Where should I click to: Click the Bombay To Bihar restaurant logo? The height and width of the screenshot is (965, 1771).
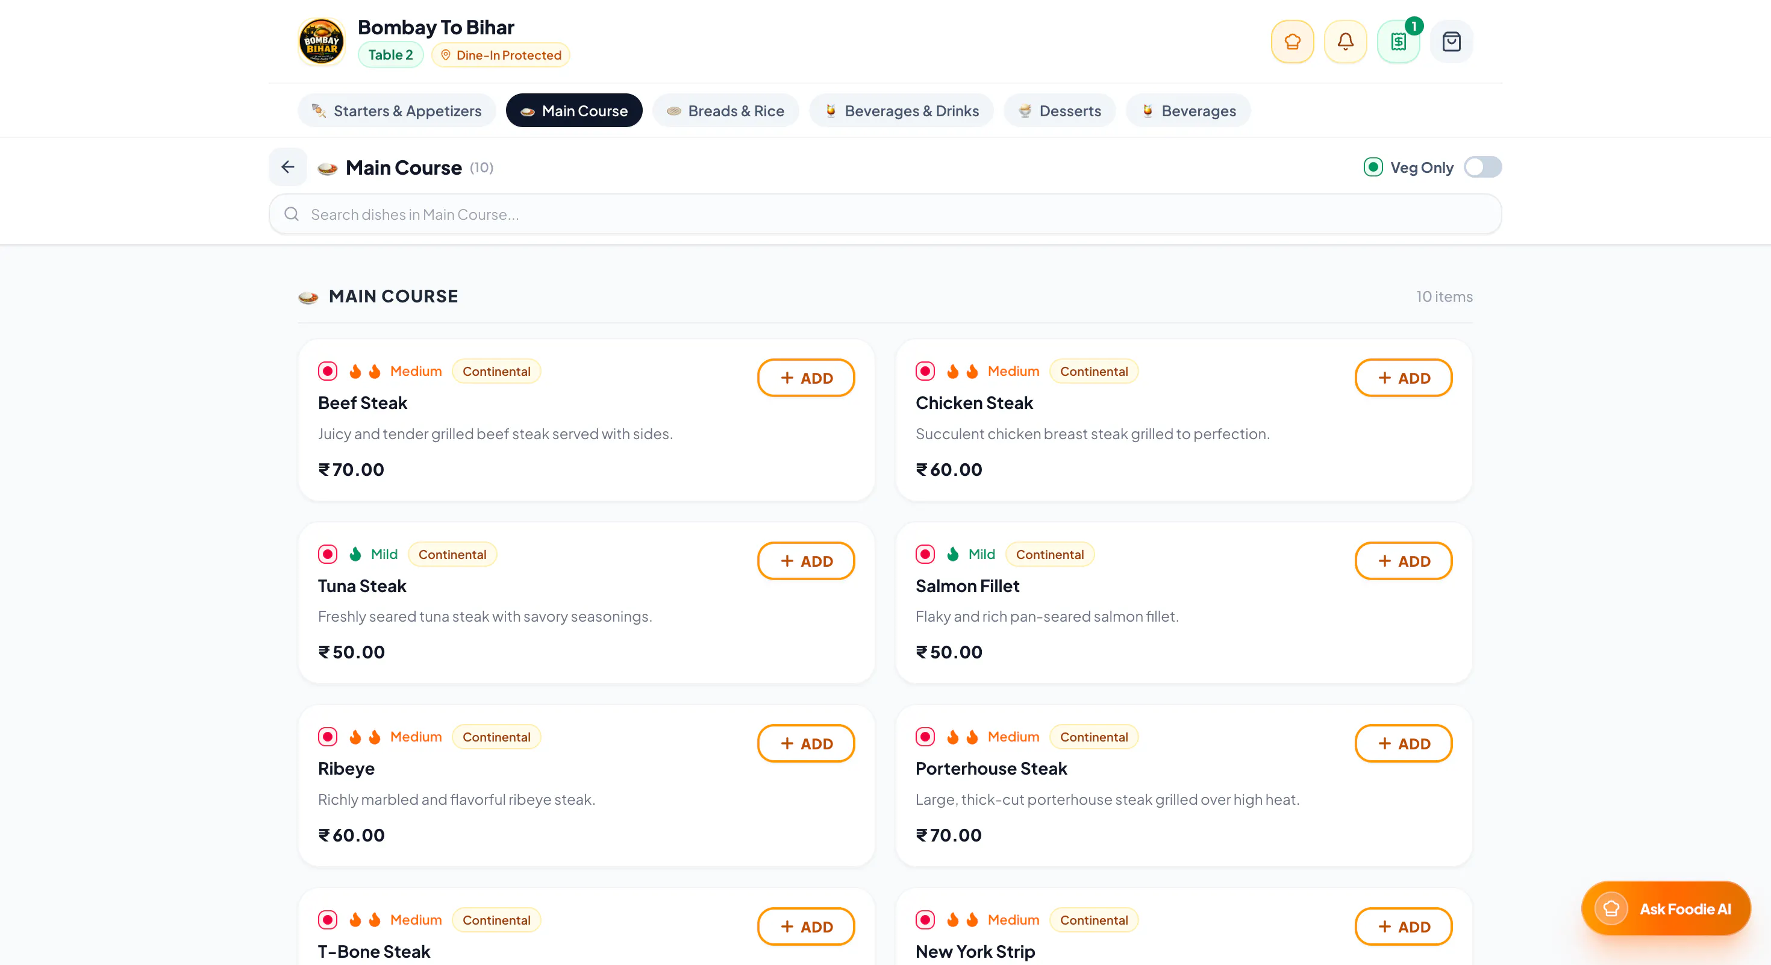point(321,41)
